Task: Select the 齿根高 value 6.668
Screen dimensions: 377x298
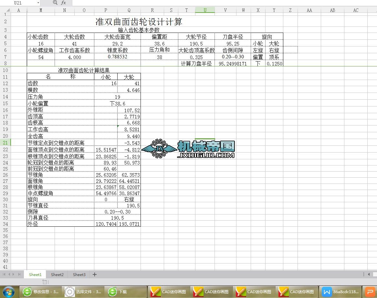Action: point(129,123)
